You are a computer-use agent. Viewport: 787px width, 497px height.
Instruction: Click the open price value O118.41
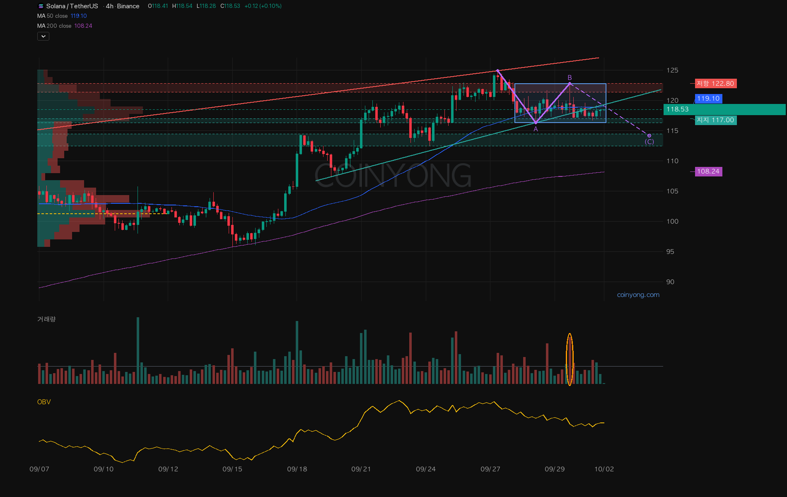point(158,6)
